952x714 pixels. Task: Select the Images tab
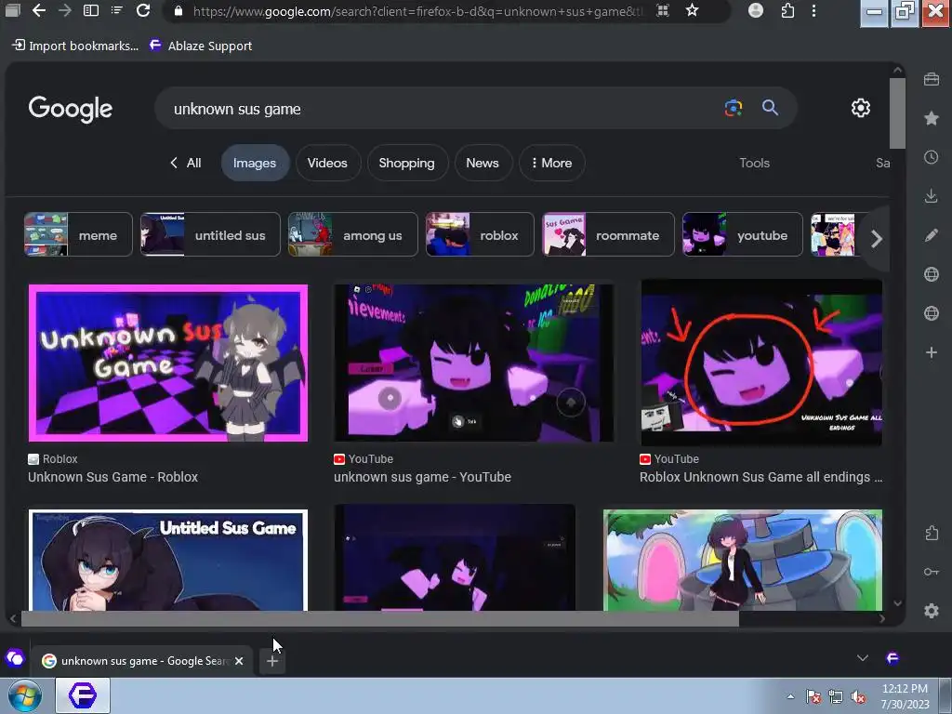pyautogui.click(x=255, y=163)
